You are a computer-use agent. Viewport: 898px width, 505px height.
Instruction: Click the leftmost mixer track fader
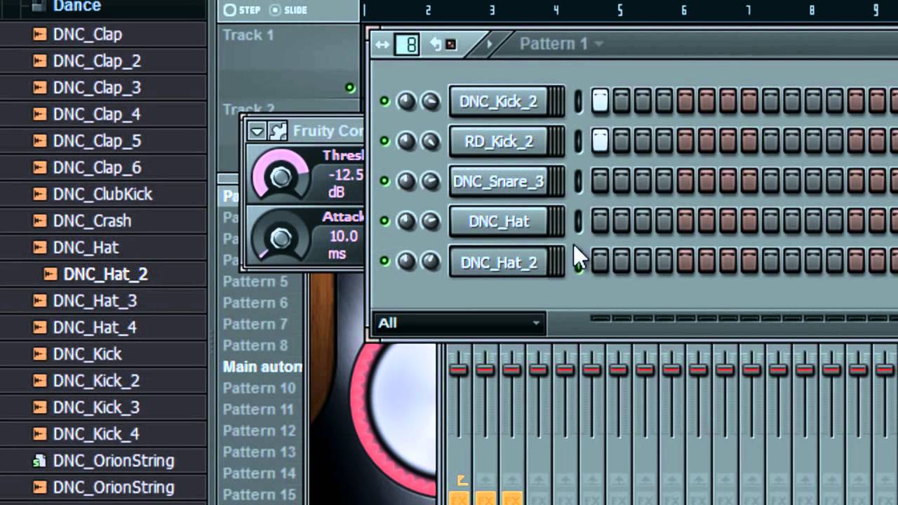[x=459, y=369]
